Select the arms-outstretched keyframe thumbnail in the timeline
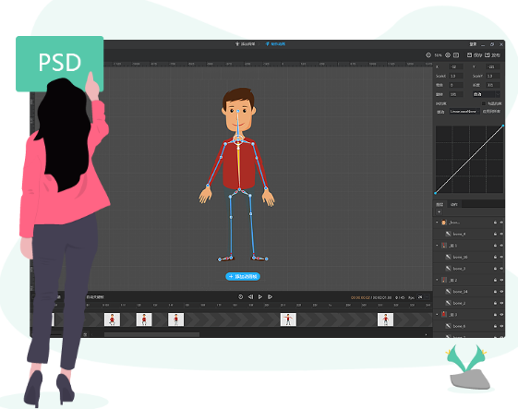 click(x=288, y=319)
